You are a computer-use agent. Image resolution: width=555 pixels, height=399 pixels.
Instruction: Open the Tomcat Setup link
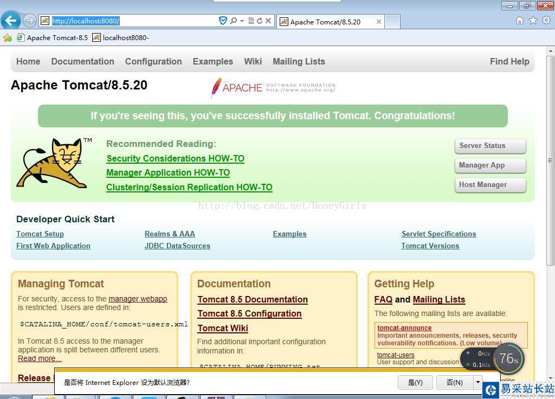coord(40,234)
